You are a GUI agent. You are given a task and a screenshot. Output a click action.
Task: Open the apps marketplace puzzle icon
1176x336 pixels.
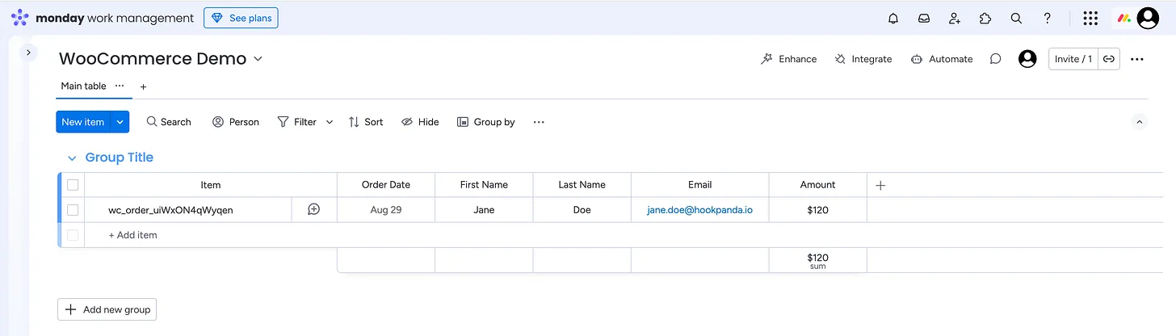coord(985,18)
